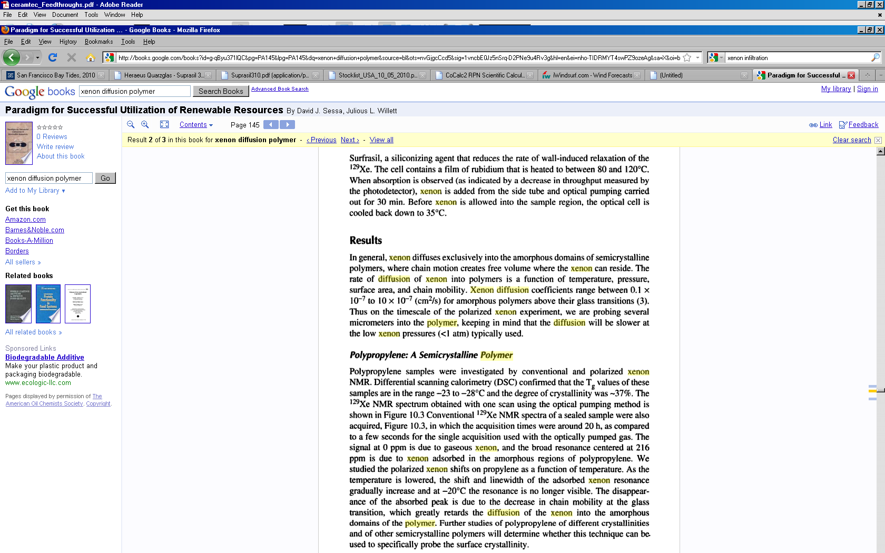Expand All related books link
Image resolution: width=885 pixels, height=553 pixels.
[33, 332]
